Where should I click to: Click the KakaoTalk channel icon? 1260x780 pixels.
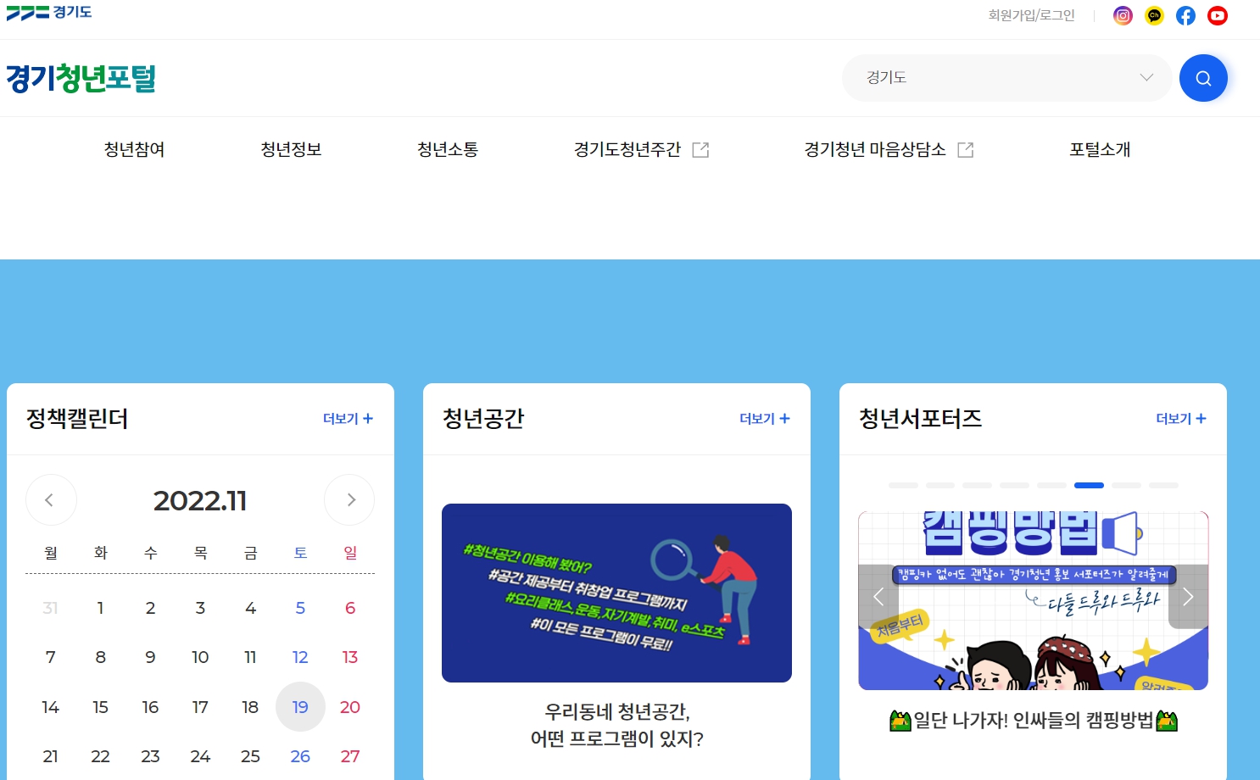pos(1154,15)
